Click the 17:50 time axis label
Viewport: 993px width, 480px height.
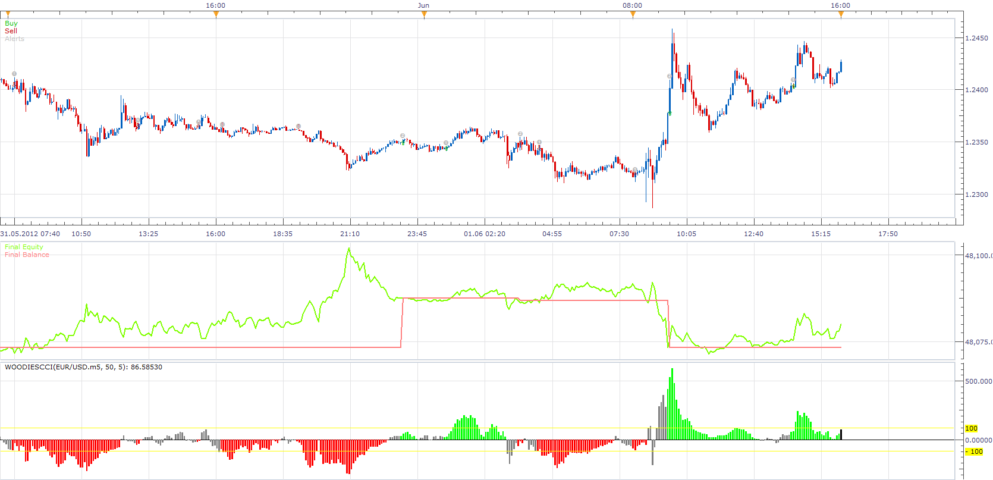coord(888,234)
